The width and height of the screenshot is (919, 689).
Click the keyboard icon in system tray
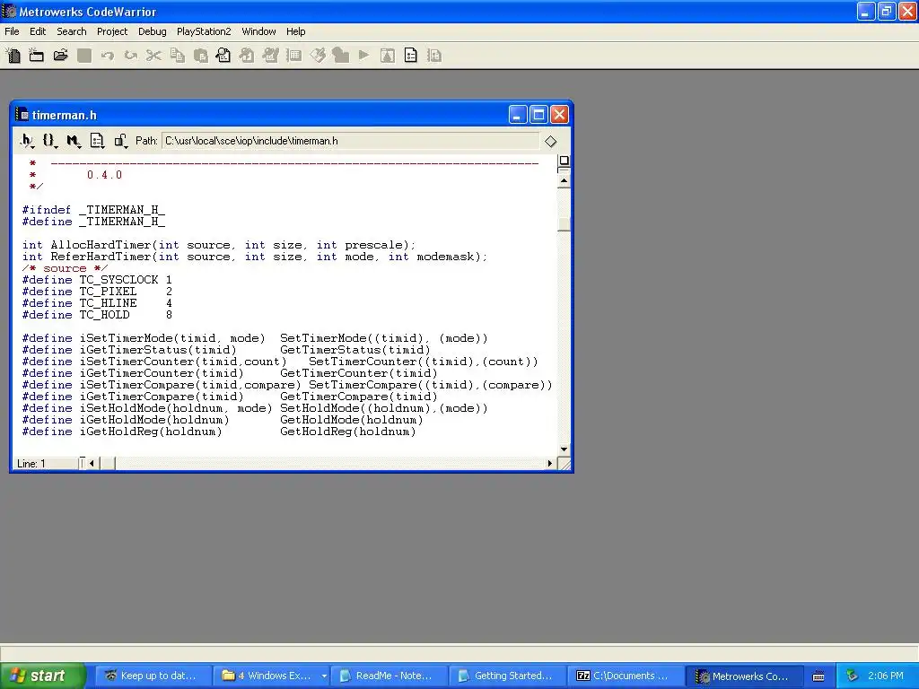[x=818, y=676]
